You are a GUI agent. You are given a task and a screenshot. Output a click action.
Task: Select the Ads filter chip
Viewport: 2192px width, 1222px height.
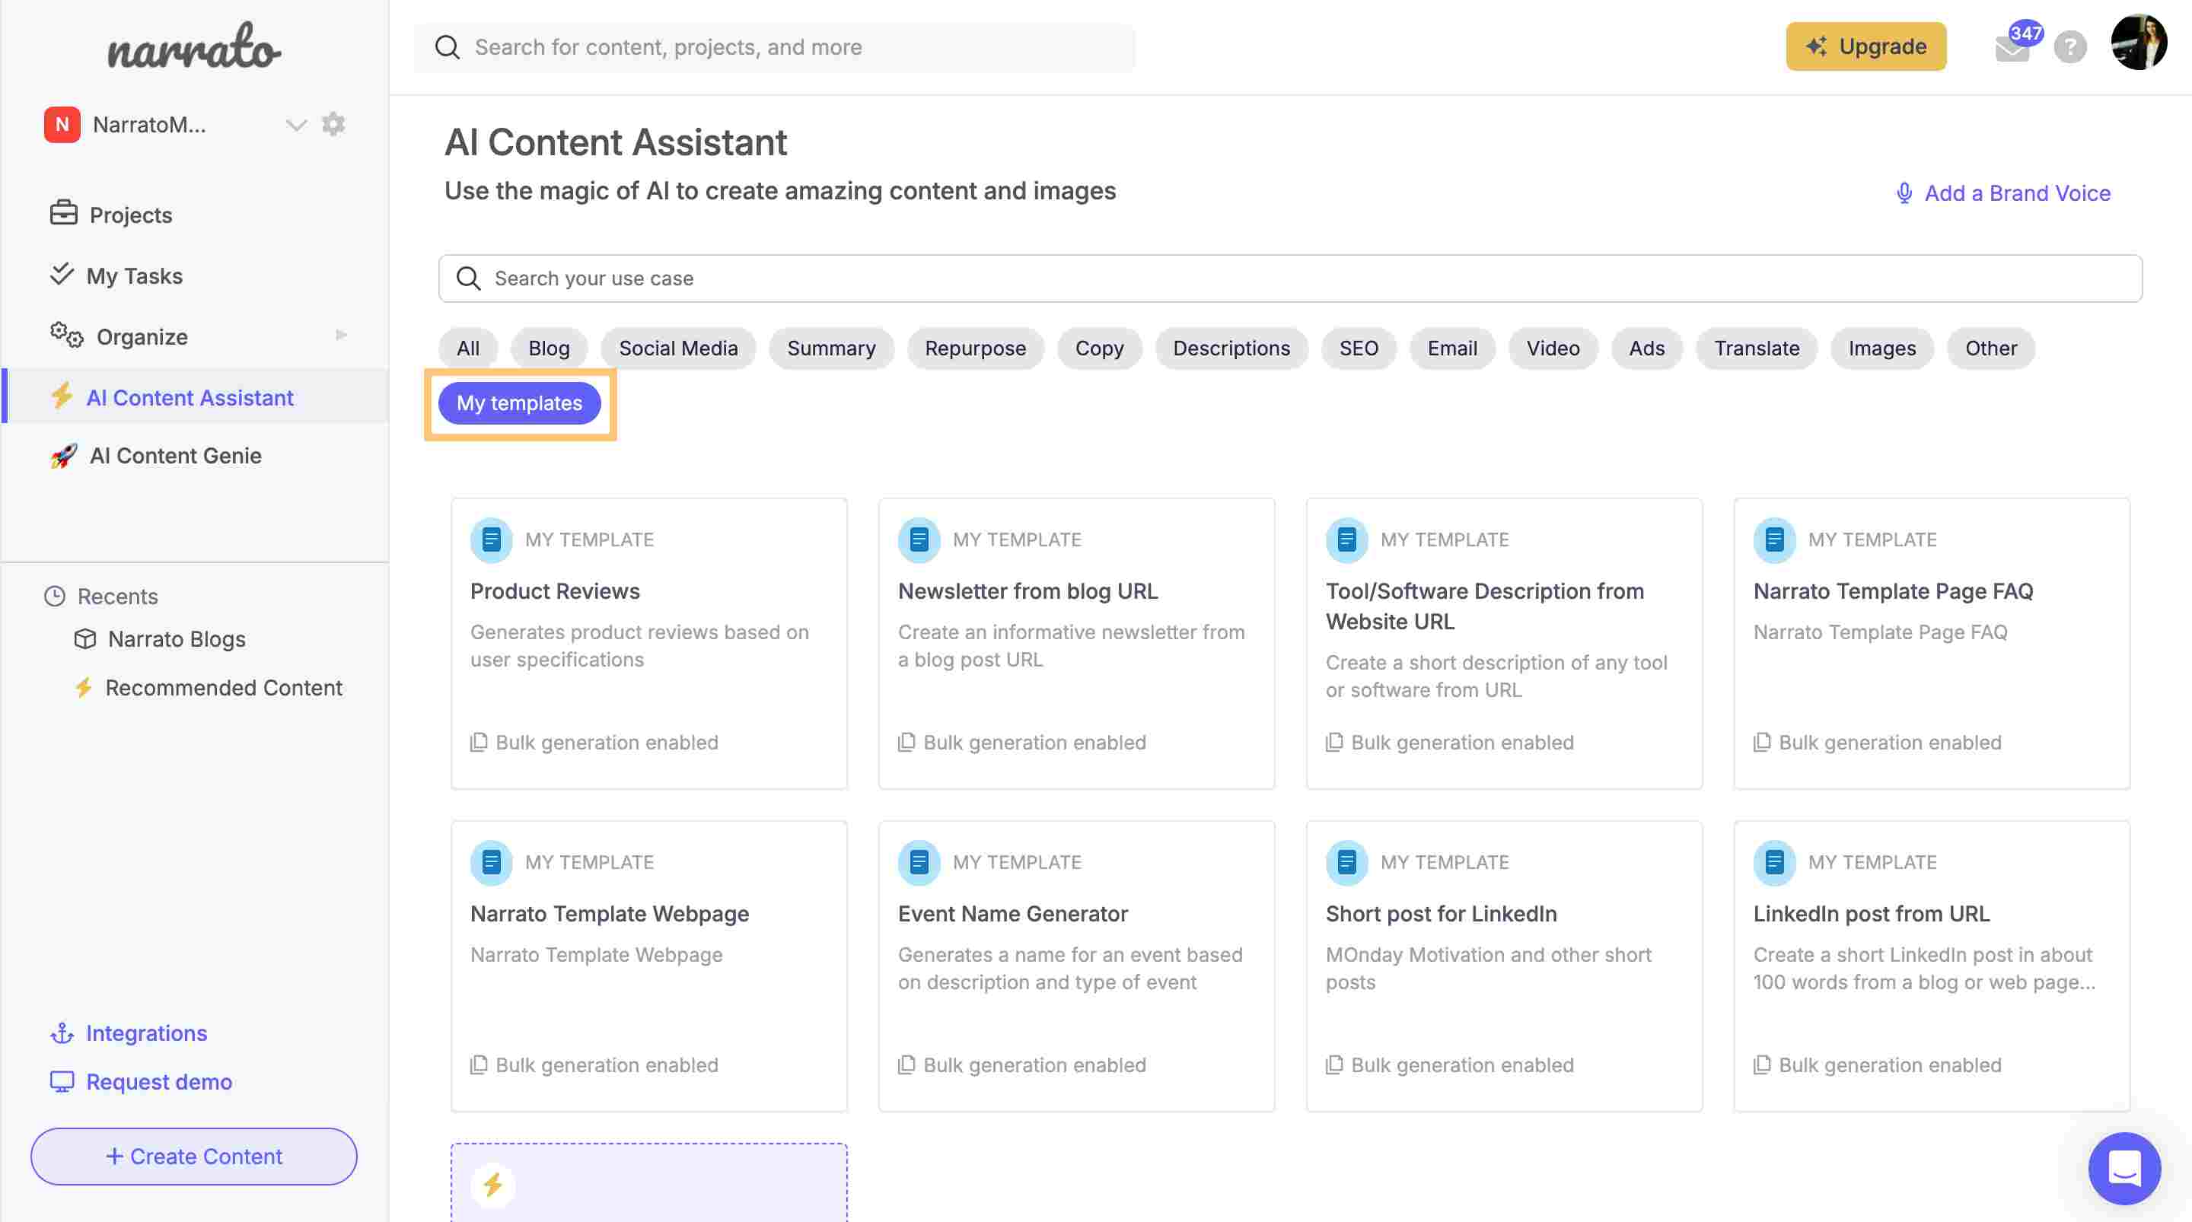click(x=1646, y=348)
